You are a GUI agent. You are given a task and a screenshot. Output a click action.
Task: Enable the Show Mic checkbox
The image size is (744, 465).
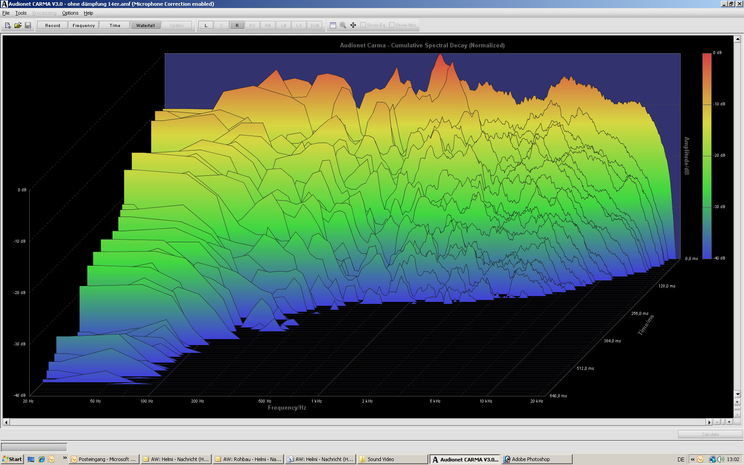(392, 25)
